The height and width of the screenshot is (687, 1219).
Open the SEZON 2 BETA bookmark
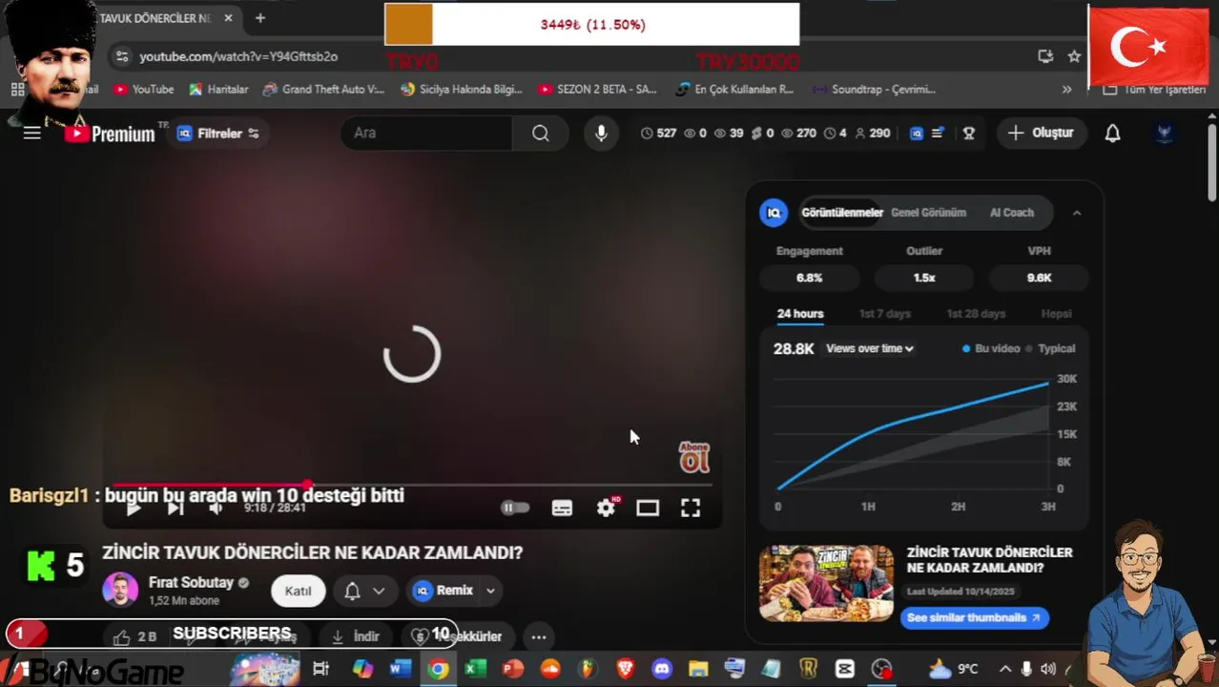(597, 89)
